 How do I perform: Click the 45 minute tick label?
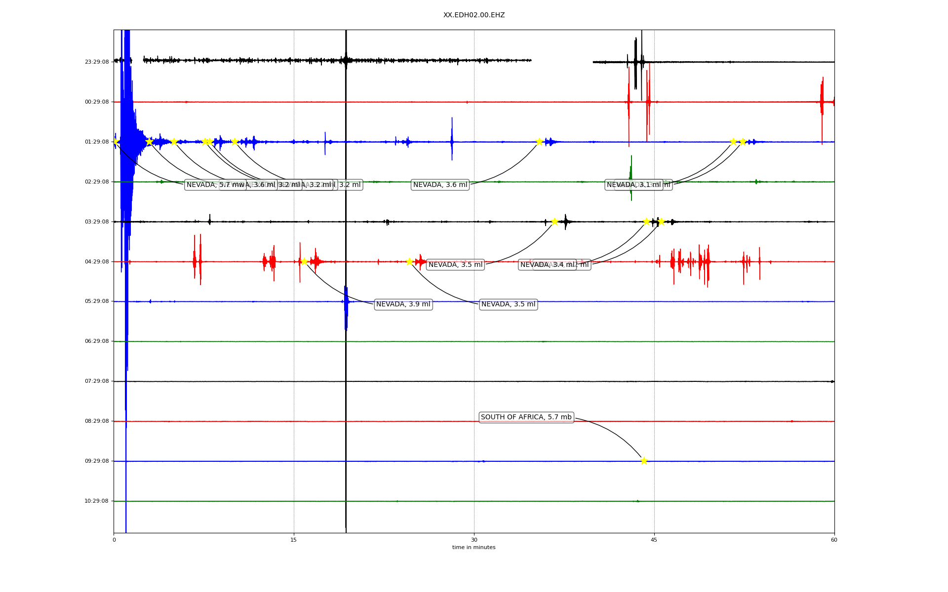[x=654, y=540]
